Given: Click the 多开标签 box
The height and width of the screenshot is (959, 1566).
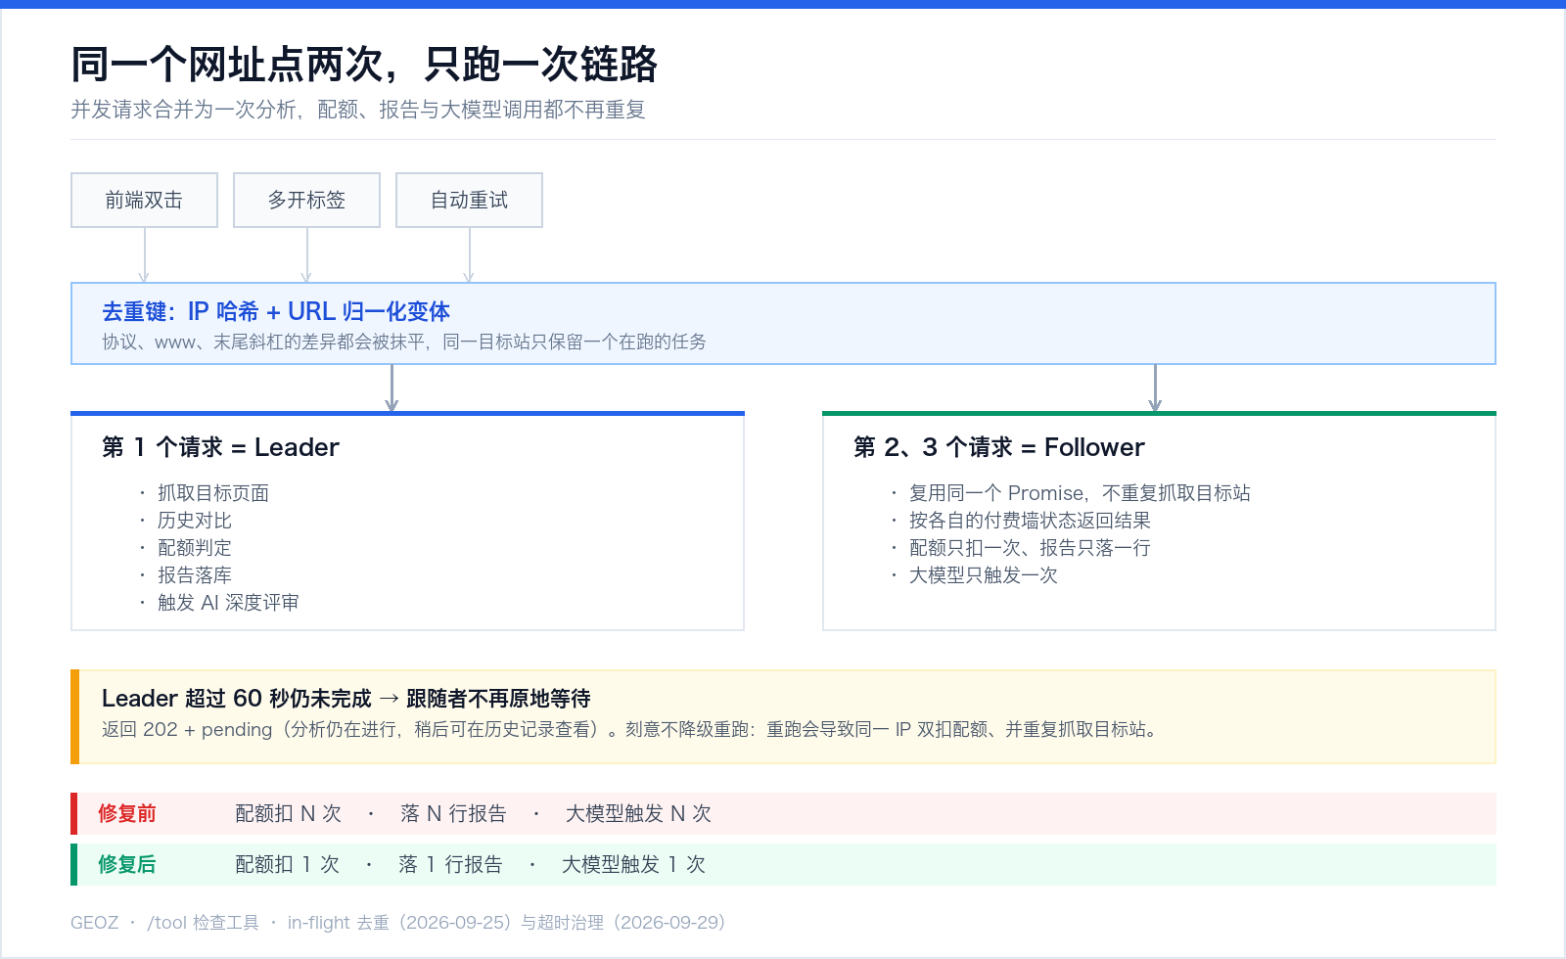Looking at the screenshot, I should [306, 200].
